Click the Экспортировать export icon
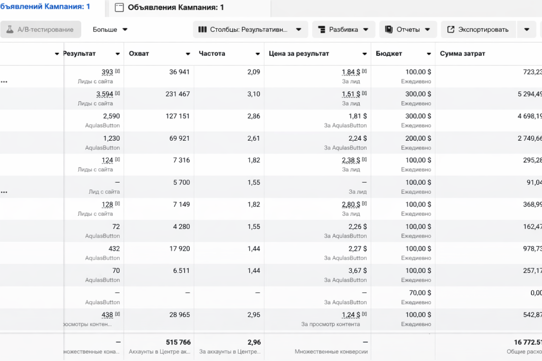Viewport: 542px width, 361px height. coord(451,30)
